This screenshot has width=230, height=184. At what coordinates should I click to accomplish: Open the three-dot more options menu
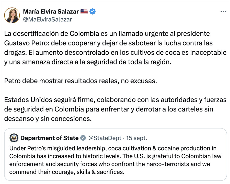pyautogui.click(x=223, y=11)
